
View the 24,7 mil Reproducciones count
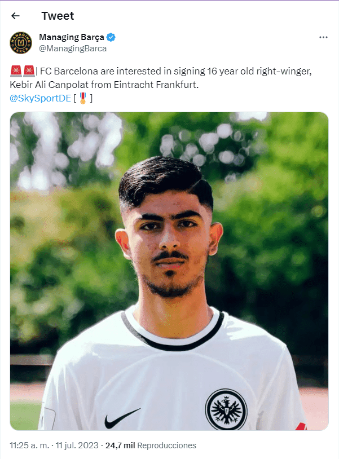151,445
